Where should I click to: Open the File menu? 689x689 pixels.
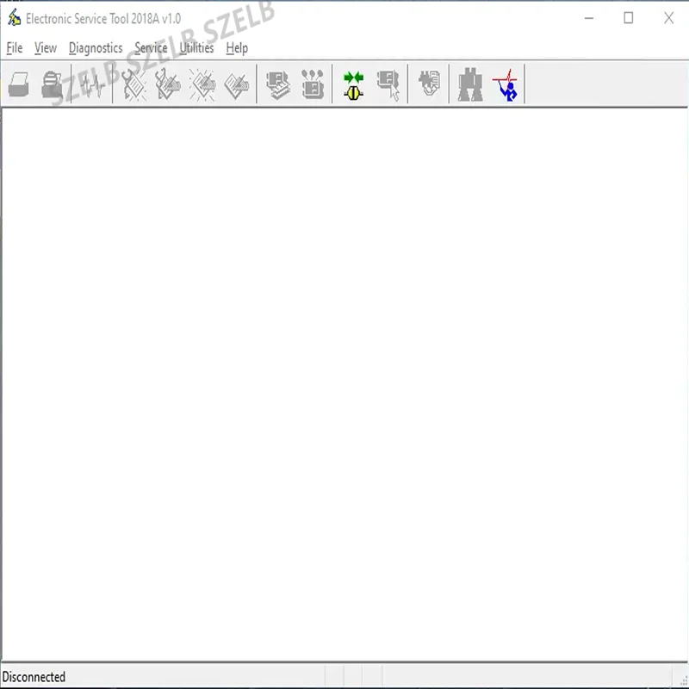coord(15,47)
